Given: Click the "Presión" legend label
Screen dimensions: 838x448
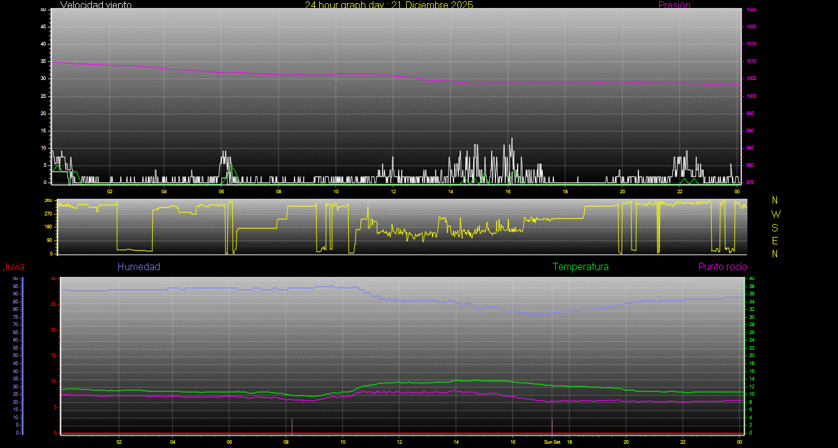Looking at the screenshot, I should 674,5.
